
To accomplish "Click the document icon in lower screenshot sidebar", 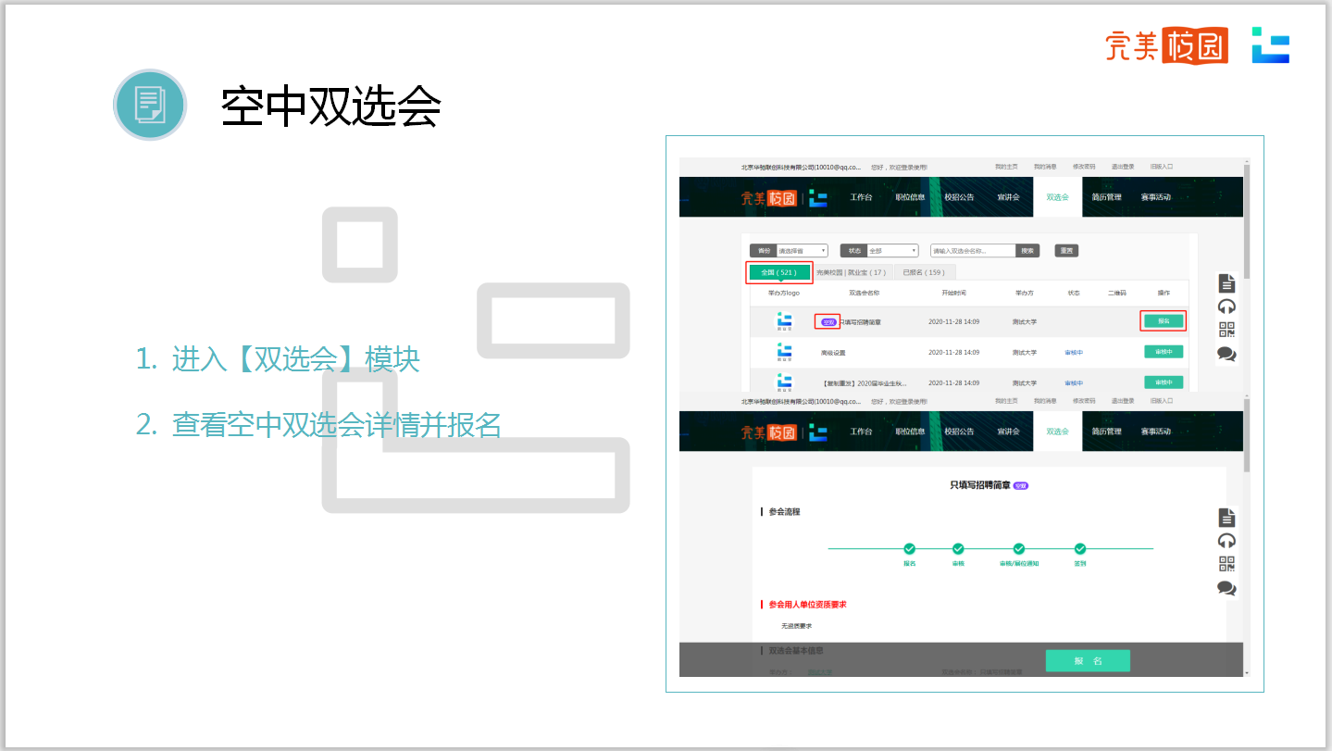I will point(1226,518).
